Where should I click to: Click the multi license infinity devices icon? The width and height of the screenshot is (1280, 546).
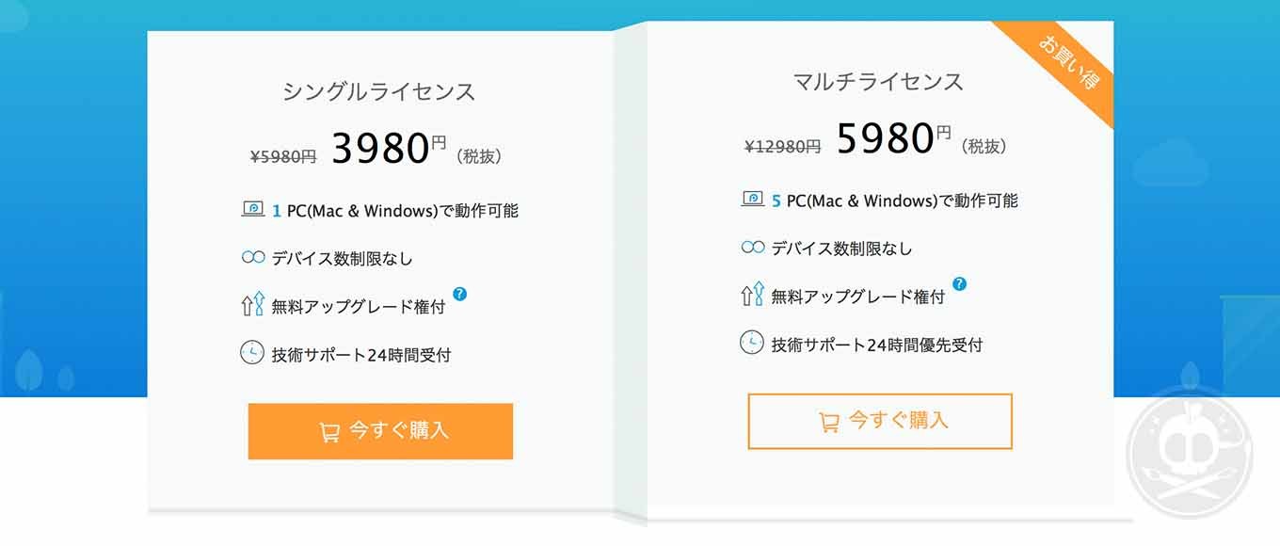[752, 248]
